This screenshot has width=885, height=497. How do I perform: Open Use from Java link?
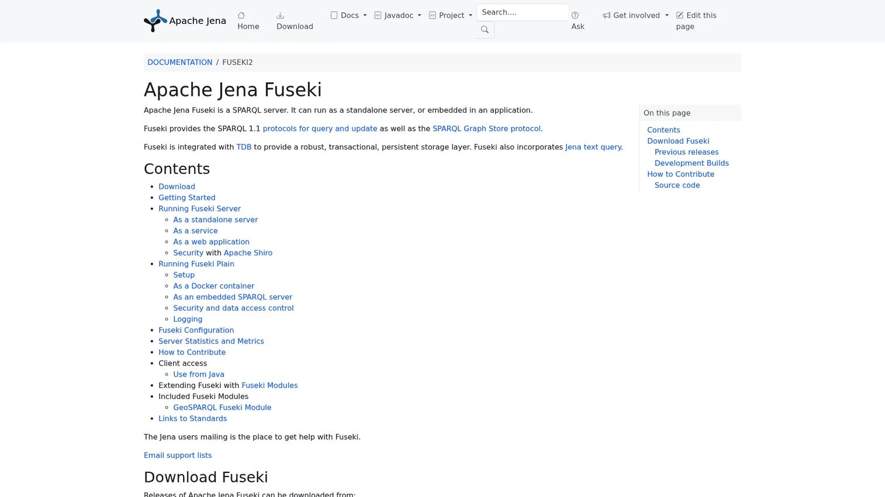[199, 374]
